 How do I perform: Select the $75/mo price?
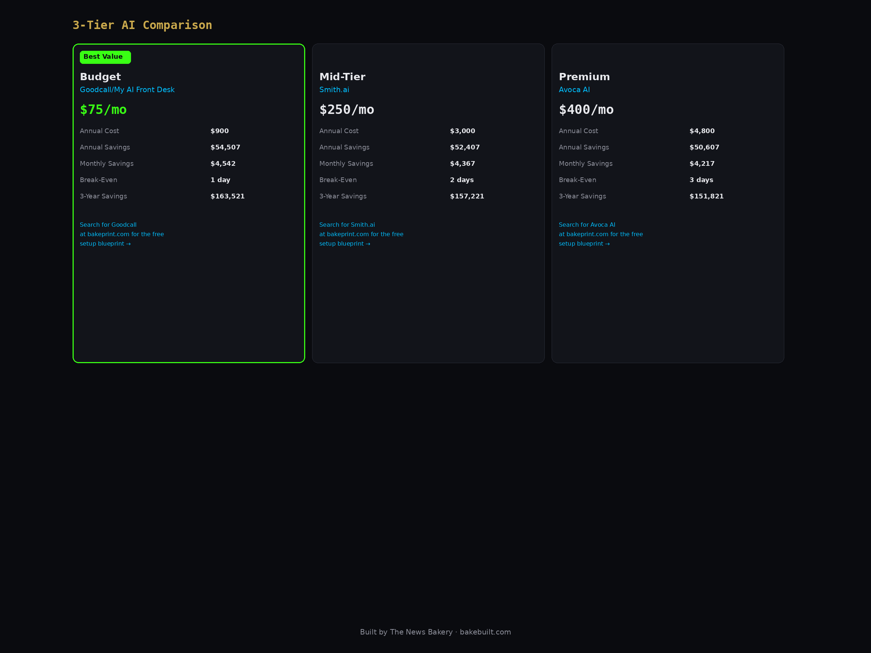(103, 110)
